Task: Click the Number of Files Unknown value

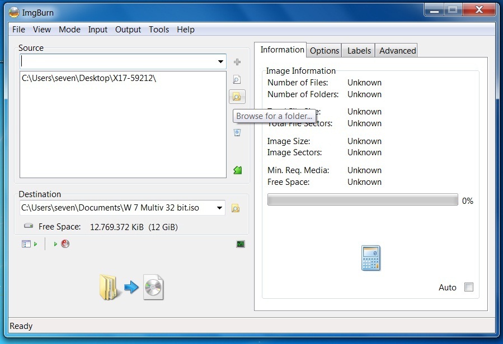Action: point(364,83)
